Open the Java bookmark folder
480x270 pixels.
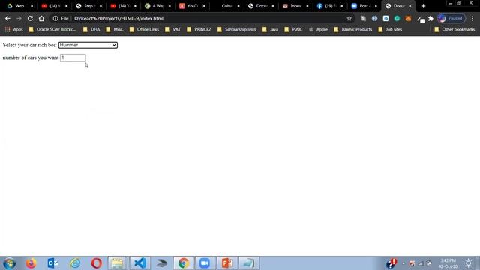pyautogui.click(x=270, y=30)
